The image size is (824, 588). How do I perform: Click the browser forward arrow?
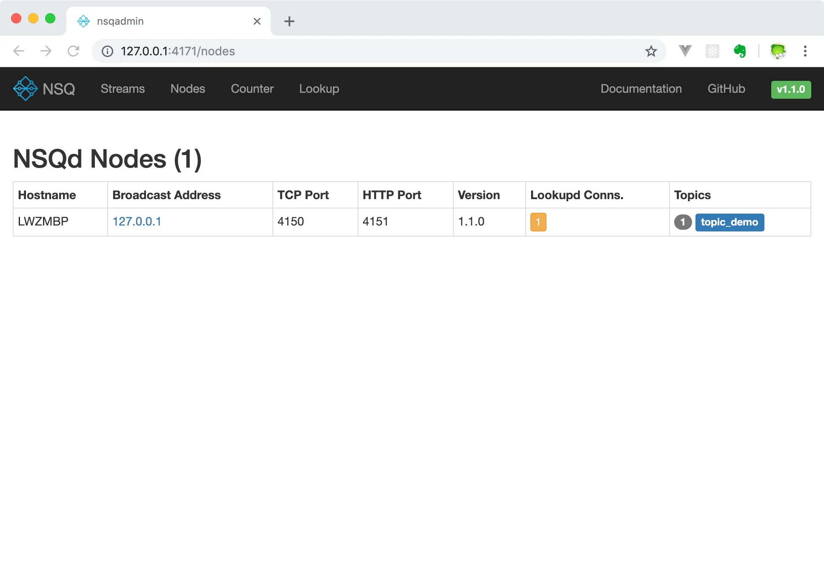click(x=46, y=51)
